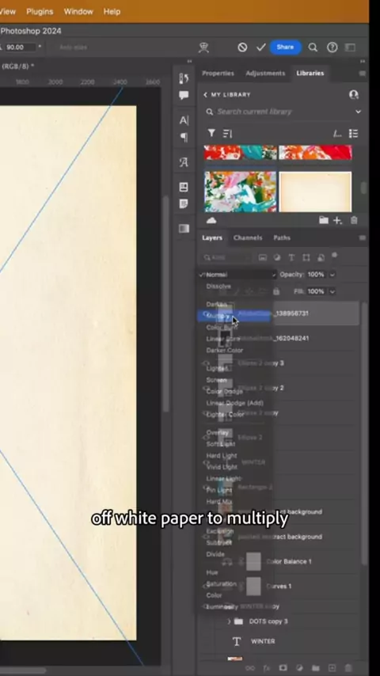This screenshot has height=676, width=380.
Task: Switch to the Adjustments tab
Action: (x=265, y=74)
